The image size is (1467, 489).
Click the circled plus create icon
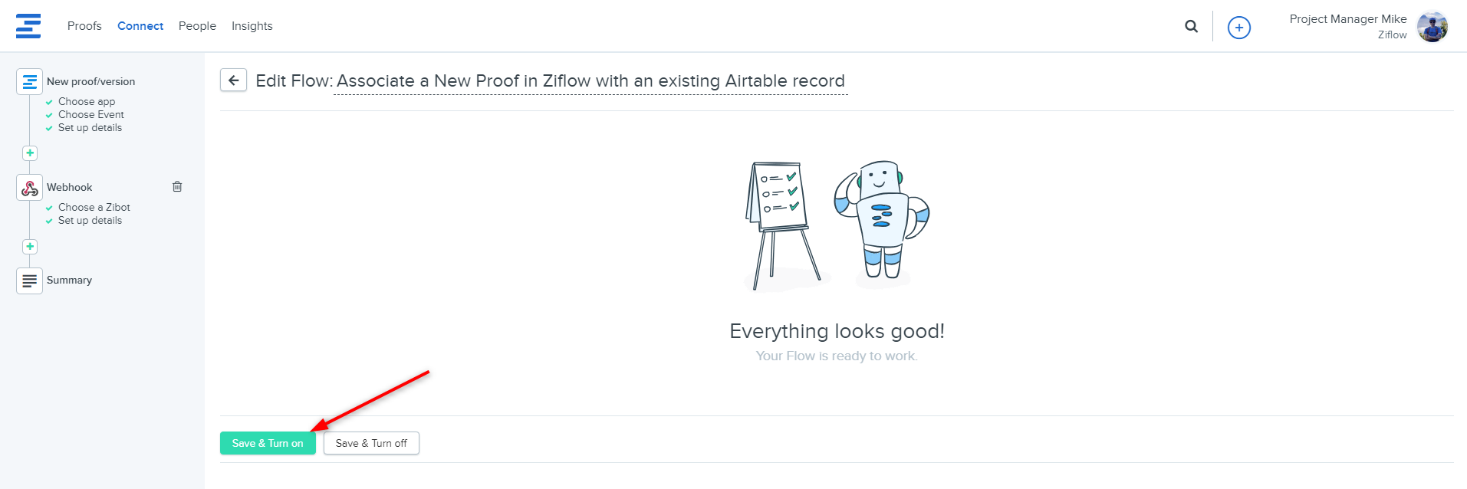(1239, 28)
